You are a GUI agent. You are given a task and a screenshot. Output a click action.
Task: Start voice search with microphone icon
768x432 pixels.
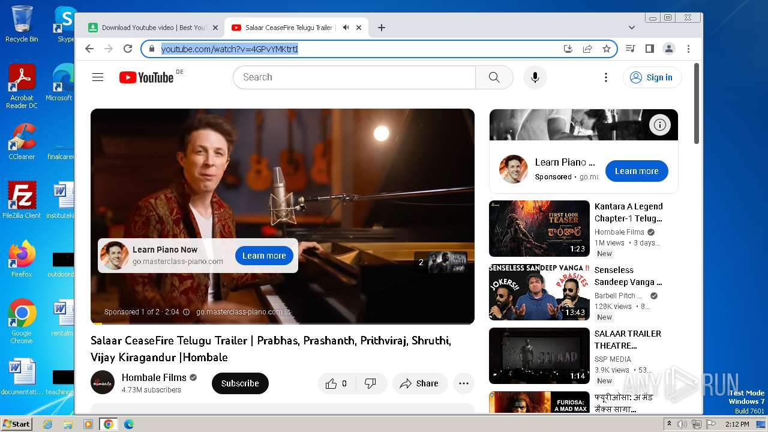click(535, 77)
